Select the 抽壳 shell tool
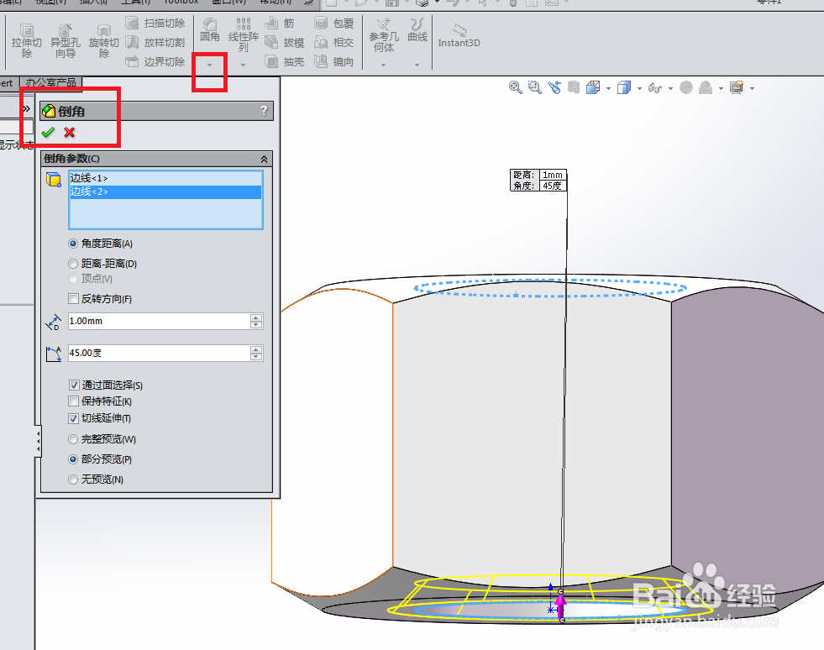This screenshot has height=650, width=824. [284, 61]
